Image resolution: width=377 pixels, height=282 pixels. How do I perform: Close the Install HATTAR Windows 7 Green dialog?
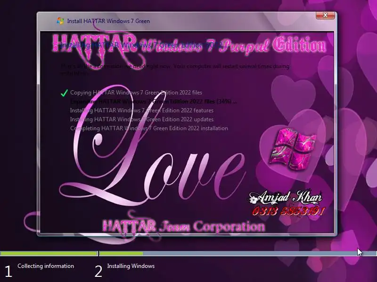(325, 15)
